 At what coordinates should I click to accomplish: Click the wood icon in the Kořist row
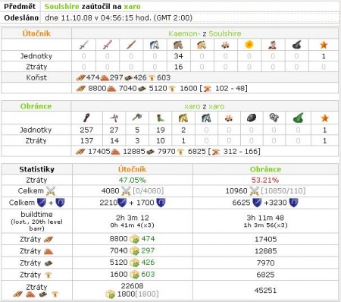point(80,78)
